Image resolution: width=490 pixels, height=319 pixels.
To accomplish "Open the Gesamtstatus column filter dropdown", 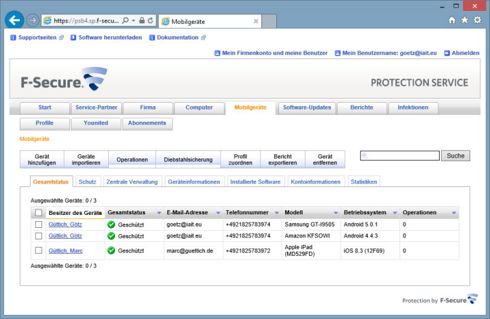I will pos(159,213).
